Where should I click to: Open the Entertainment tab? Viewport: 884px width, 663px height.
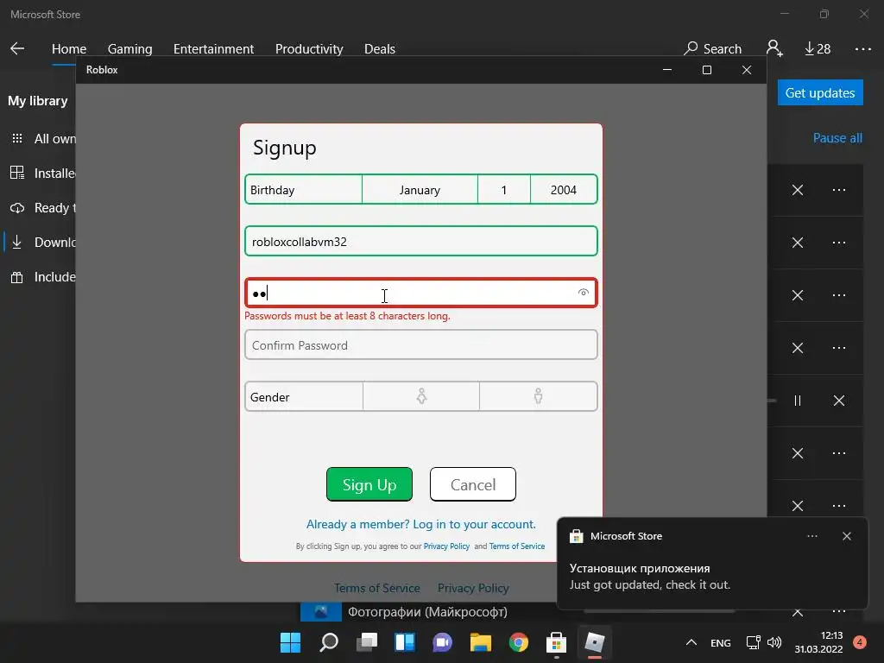(214, 49)
